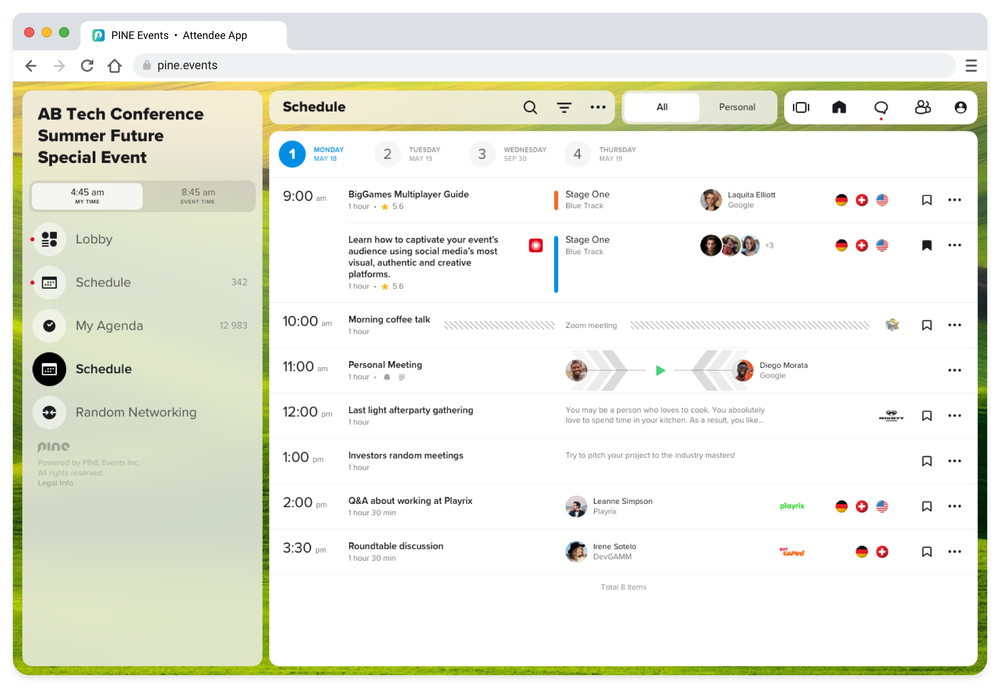Open the Legal Info link
Screen dimensions: 1000x688
click(x=55, y=483)
